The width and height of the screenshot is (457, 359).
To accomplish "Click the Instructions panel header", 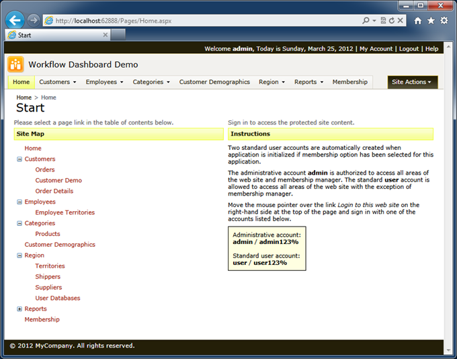I will coord(331,134).
